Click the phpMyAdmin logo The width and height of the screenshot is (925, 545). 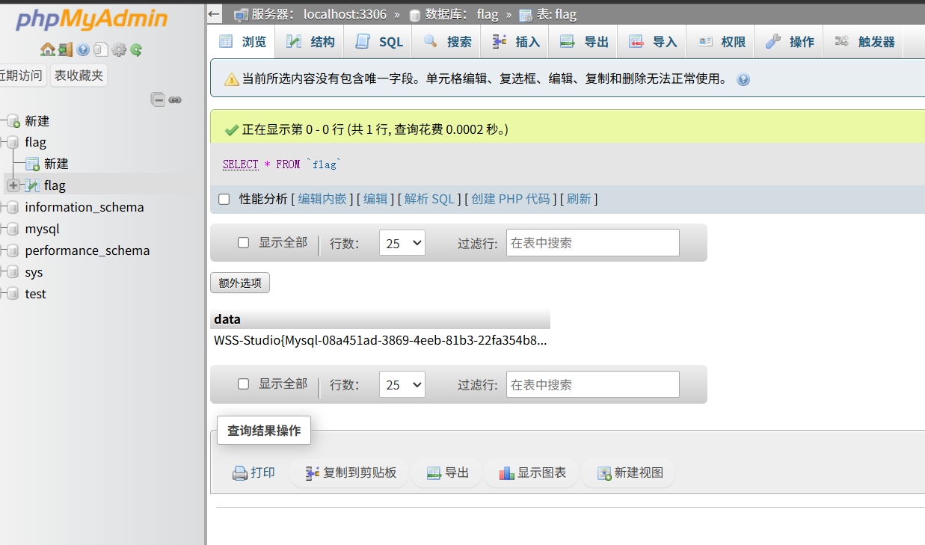point(93,19)
